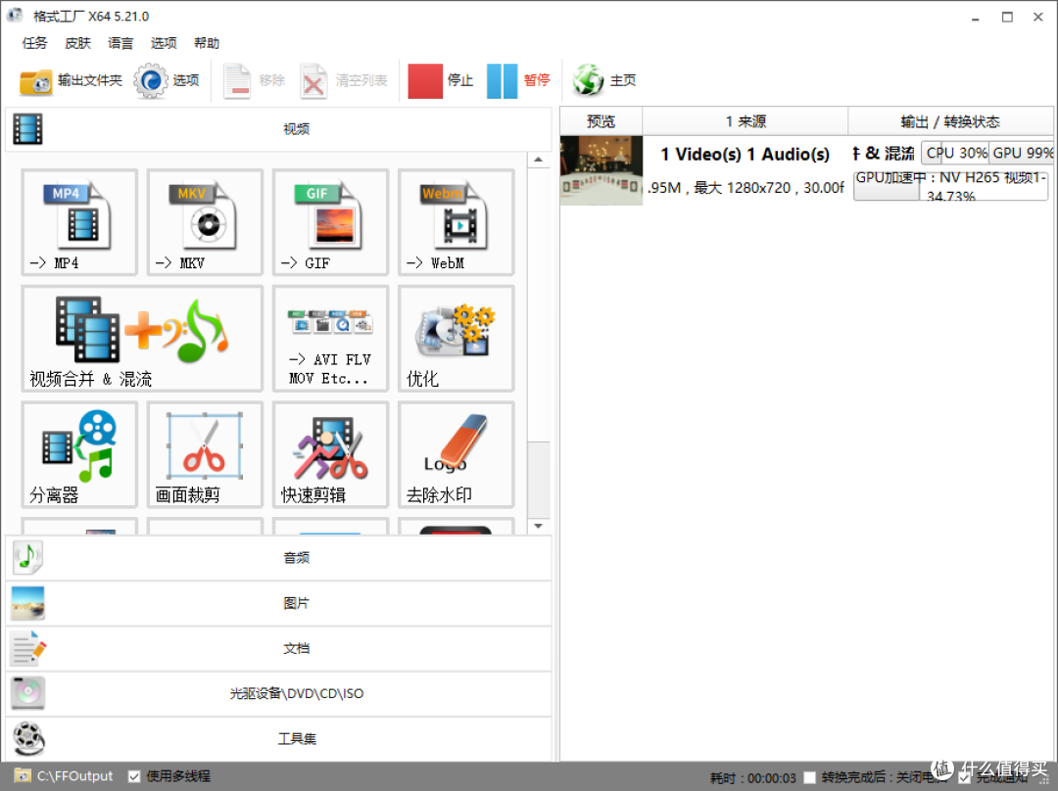Toggle the 完成通知 checkbox
This screenshot has height=791, width=1058.
coord(964,778)
